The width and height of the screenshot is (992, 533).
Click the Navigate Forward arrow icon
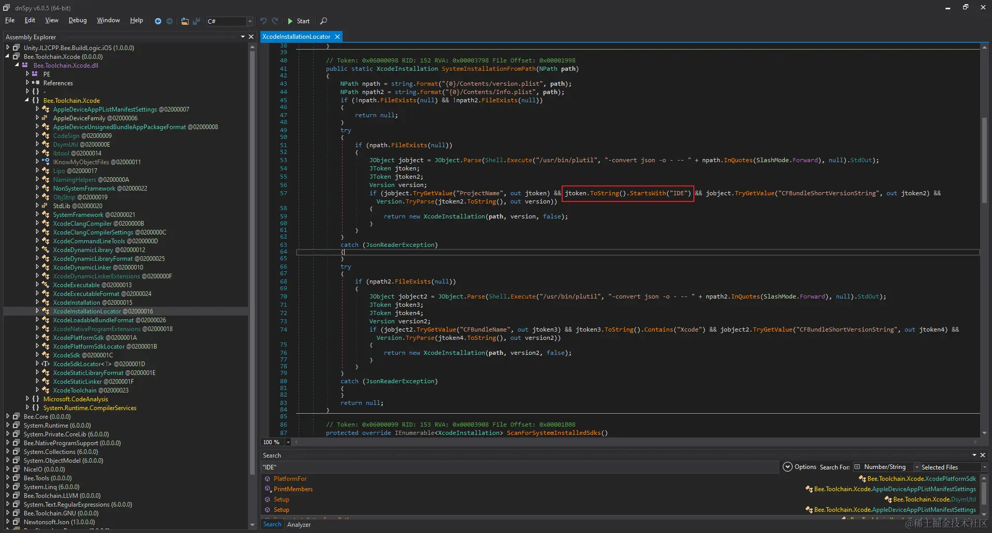[169, 21]
